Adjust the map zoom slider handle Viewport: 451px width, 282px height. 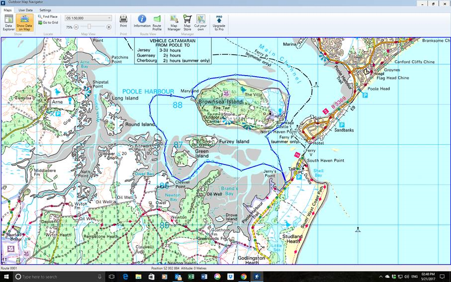pos(89,27)
